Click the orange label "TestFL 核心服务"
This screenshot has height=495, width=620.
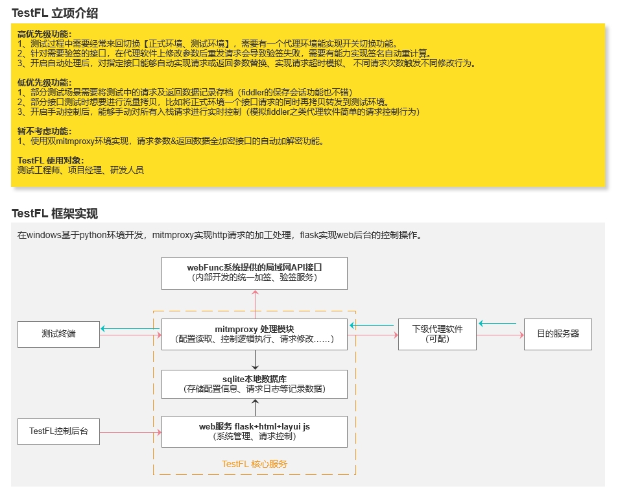tap(255, 464)
